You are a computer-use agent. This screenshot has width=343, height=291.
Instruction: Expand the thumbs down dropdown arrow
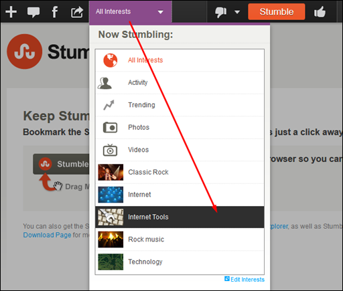[x=237, y=12]
